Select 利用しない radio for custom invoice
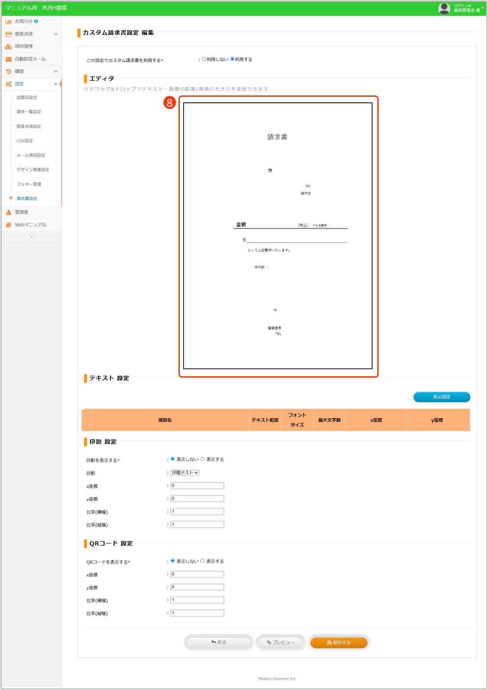Viewport: 488px width, 690px height. tap(204, 59)
